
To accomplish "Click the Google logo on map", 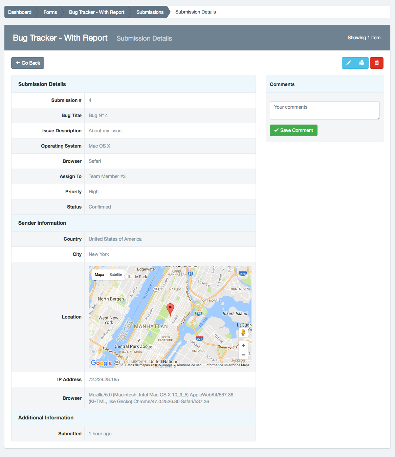I will 101,363.
